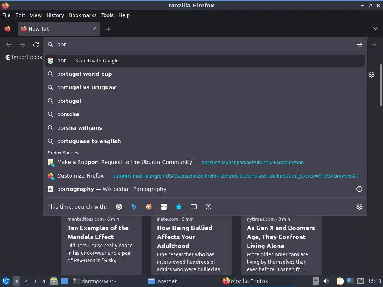Select 'por — Search with Google' result
The height and width of the screenshot is (287, 383).
pos(205,61)
